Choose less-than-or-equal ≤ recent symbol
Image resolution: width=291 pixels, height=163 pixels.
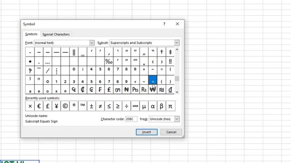pyautogui.click(x=109, y=106)
